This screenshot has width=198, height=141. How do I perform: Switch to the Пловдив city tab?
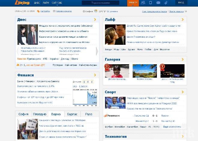click(40, 114)
